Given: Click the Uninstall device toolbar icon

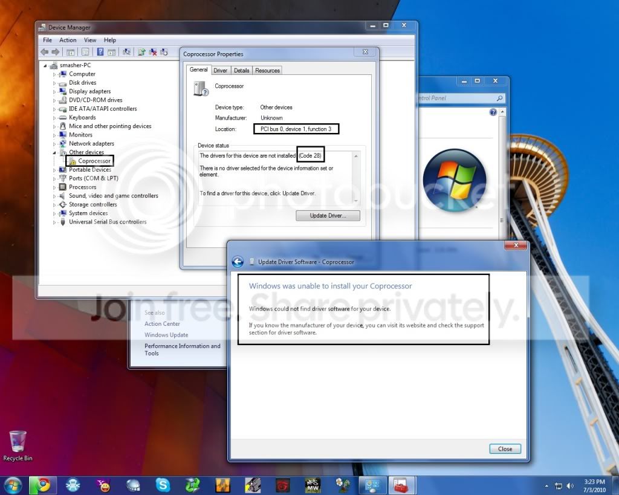Looking at the screenshot, I should pos(153,52).
